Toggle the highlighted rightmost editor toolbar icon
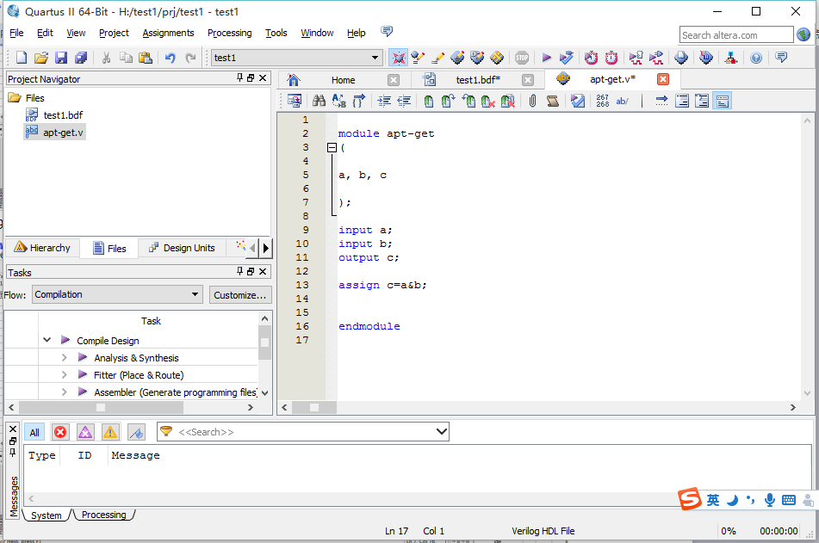This screenshot has width=819, height=543. pyautogui.click(x=723, y=101)
